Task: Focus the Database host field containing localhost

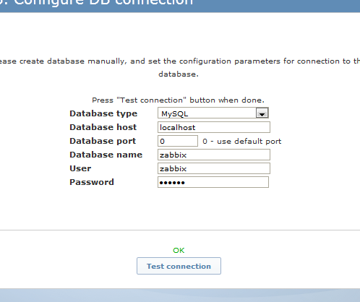Action: [x=214, y=127]
